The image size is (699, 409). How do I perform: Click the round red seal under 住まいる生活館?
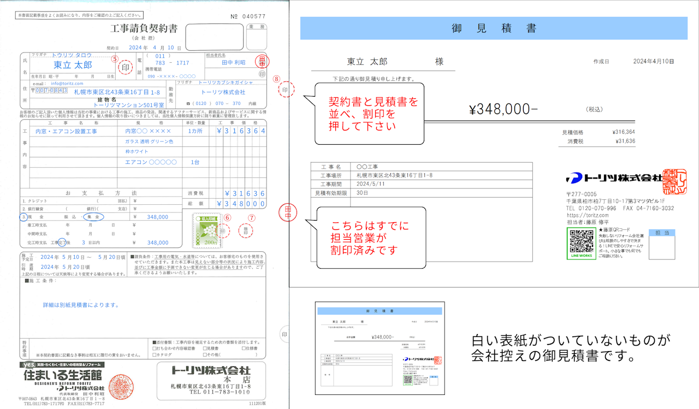(x=120, y=386)
